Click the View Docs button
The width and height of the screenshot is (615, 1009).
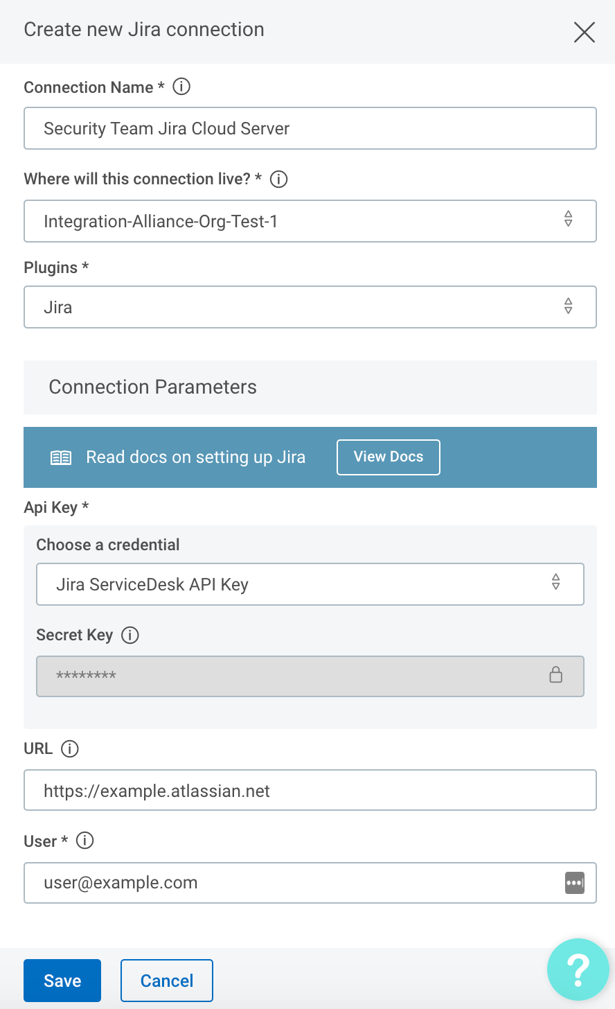tap(388, 457)
